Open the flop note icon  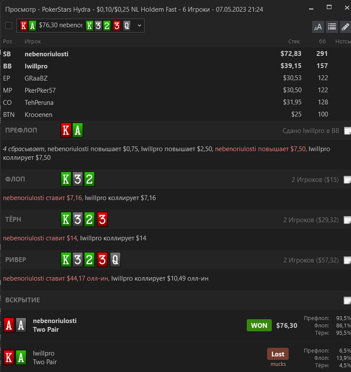[347, 180]
